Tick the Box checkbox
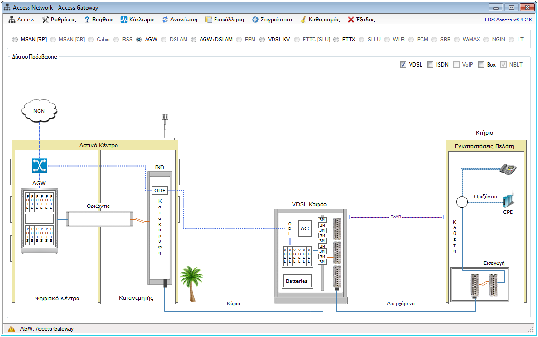The height and width of the screenshot is (337, 538). coord(481,65)
